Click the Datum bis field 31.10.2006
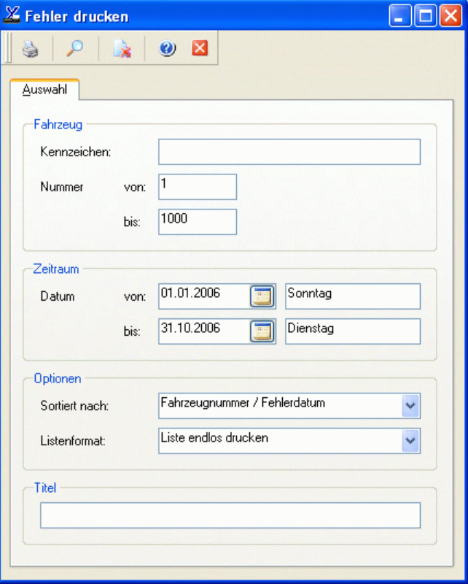Screen dimensions: 468x584 click(203, 331)
